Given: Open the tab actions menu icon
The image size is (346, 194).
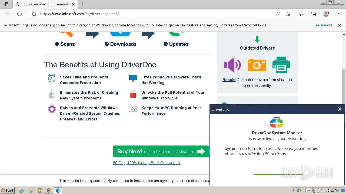Looking at the screenshot, I should pyautogui.click(x=6, y=4).
